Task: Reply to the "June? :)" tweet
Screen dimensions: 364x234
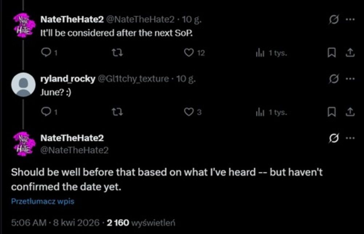Action: pos(45,113)
